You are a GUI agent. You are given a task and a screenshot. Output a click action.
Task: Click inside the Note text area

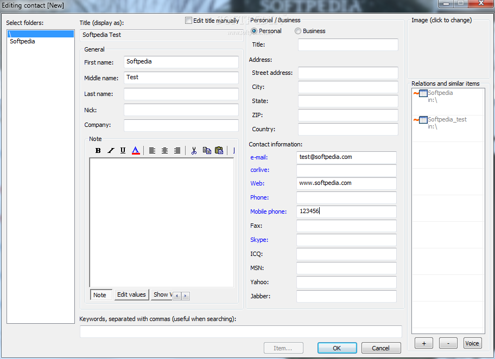(x=162, y=222)
